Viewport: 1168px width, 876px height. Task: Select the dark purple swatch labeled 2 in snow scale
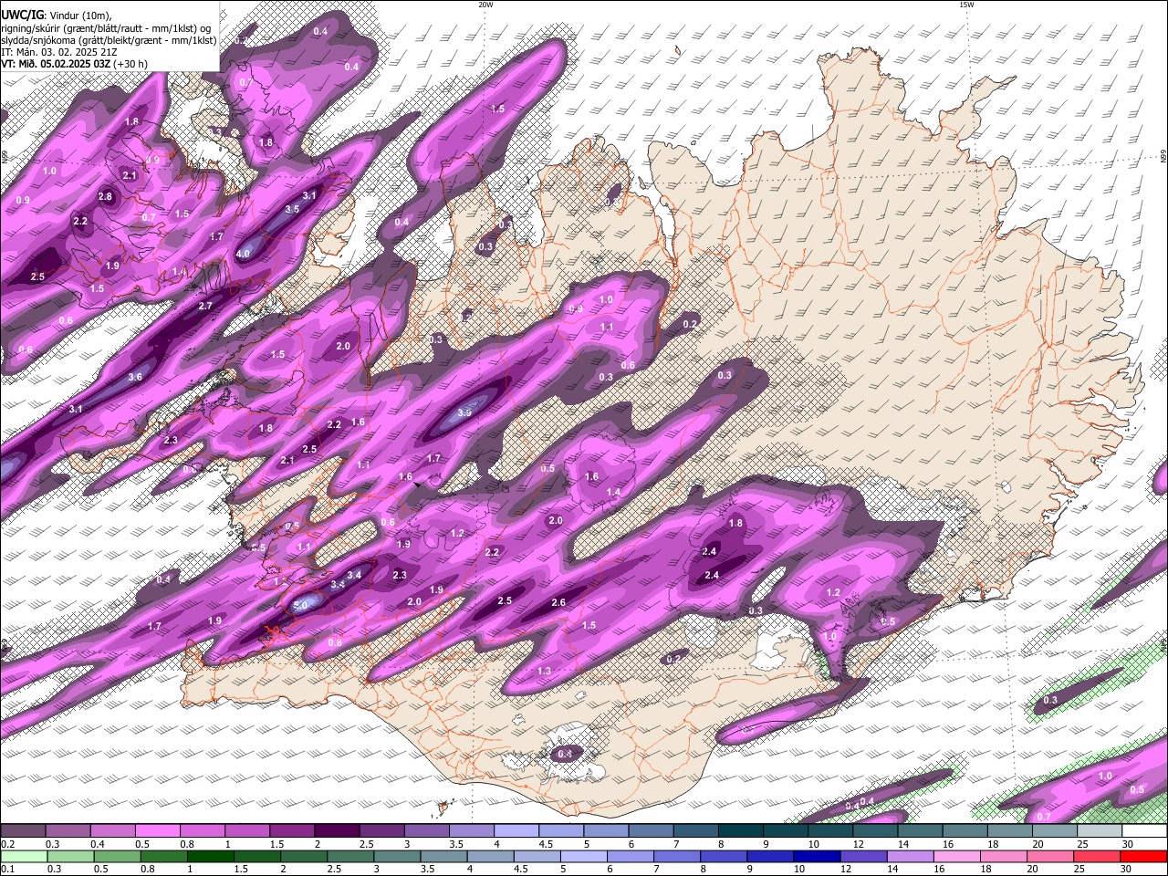(x=337, y=831)
